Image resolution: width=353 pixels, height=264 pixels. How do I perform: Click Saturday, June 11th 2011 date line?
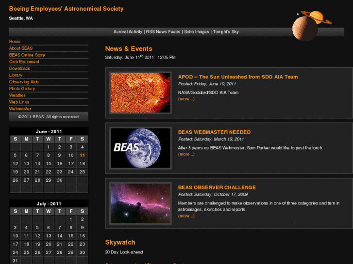(x=140, y=57)
